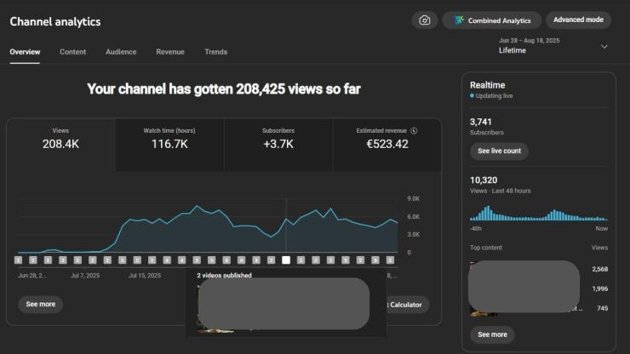Click the Realtime panel heading
630x354 pixels.
click(487, 85)
